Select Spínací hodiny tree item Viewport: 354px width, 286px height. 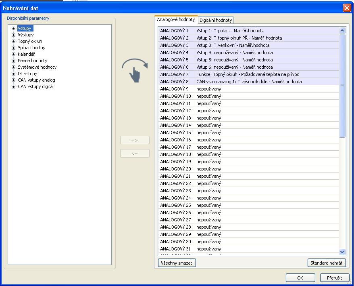pos(31,48)
